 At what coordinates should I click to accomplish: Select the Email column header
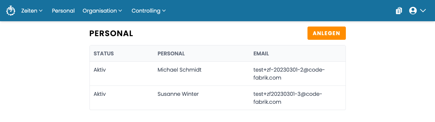point(261,53)
